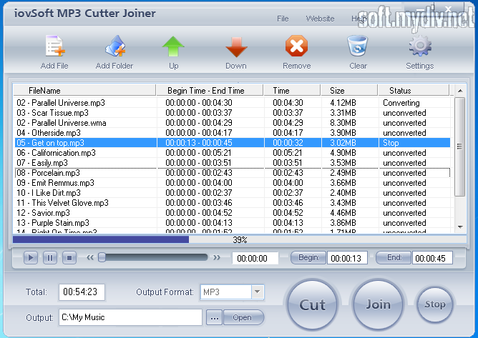Screen dimensions: 478x338
Task: Select row 03 - Scar Tissue.mp3
Action: tap(233, 113)
